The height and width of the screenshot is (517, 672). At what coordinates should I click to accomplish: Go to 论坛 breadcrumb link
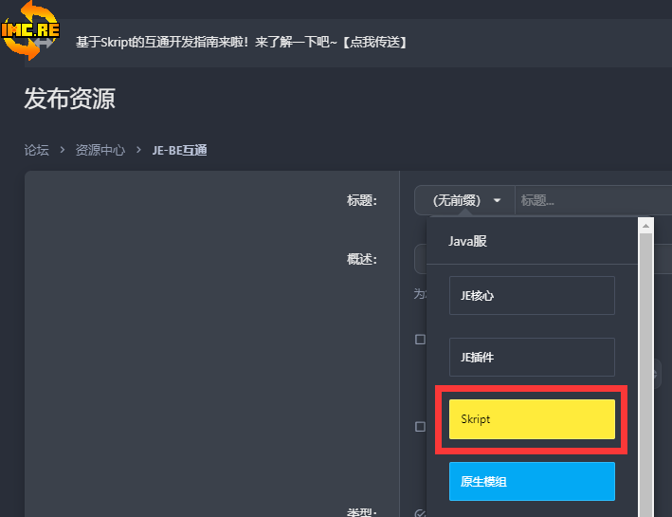(36, 150)
